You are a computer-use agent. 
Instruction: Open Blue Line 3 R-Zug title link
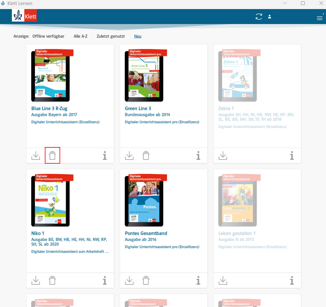(x=49, y=109)
